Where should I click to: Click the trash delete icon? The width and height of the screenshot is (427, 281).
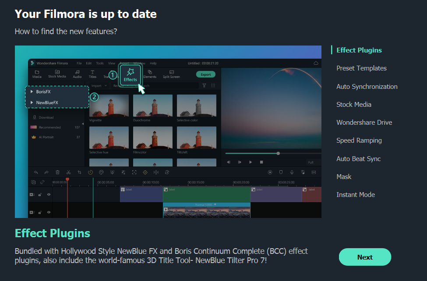coord(57,172)
